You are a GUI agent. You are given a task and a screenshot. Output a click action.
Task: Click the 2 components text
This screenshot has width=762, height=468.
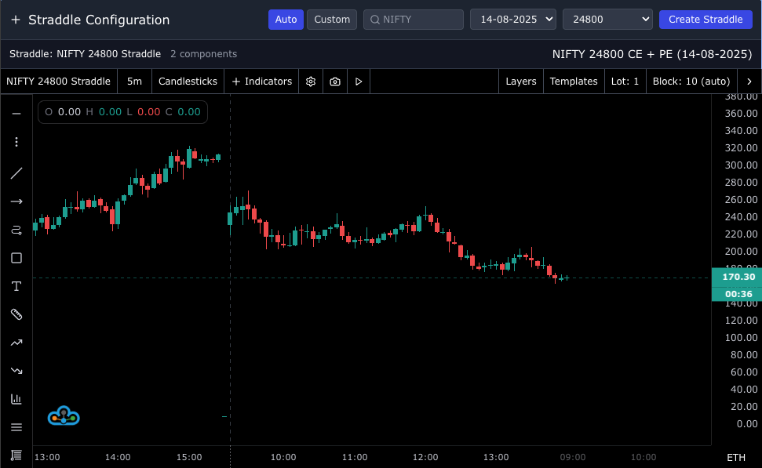point(203,54)
